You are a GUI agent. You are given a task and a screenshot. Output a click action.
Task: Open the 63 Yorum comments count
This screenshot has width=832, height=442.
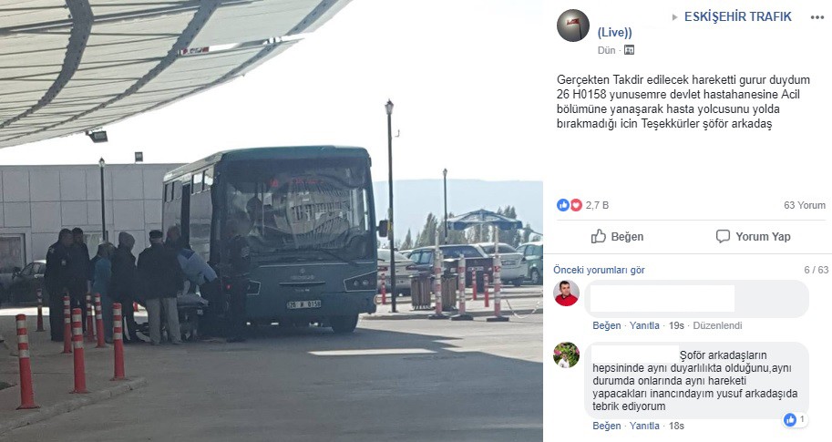805,205
